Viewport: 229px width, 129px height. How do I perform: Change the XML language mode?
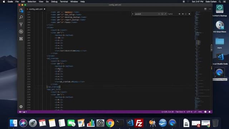click(x=200, y=112)
